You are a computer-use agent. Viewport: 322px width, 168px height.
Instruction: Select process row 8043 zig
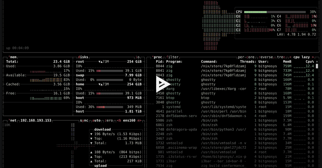(x=235, y=75)
